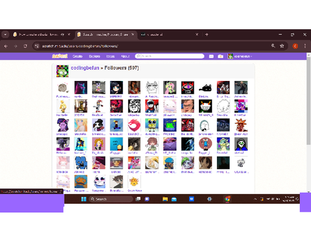Open the Mail app on taskbar
Screen dimensions: 311x233
click(x=174, y=199)
